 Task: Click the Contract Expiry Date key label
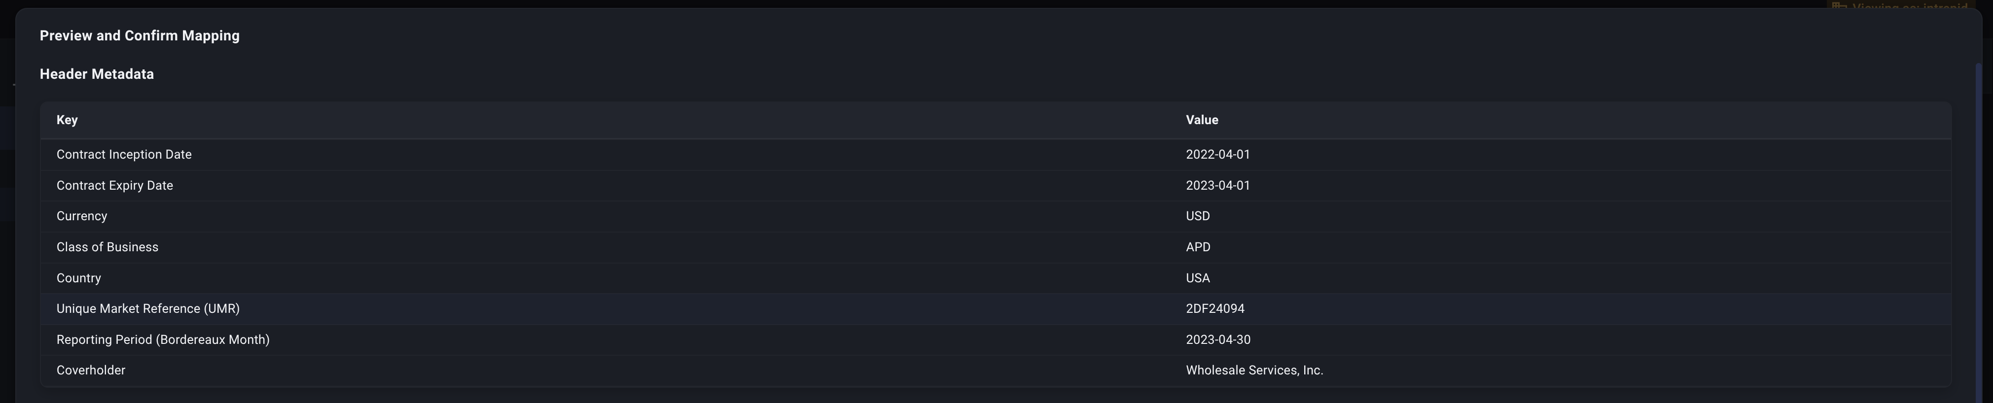(114, 185)
